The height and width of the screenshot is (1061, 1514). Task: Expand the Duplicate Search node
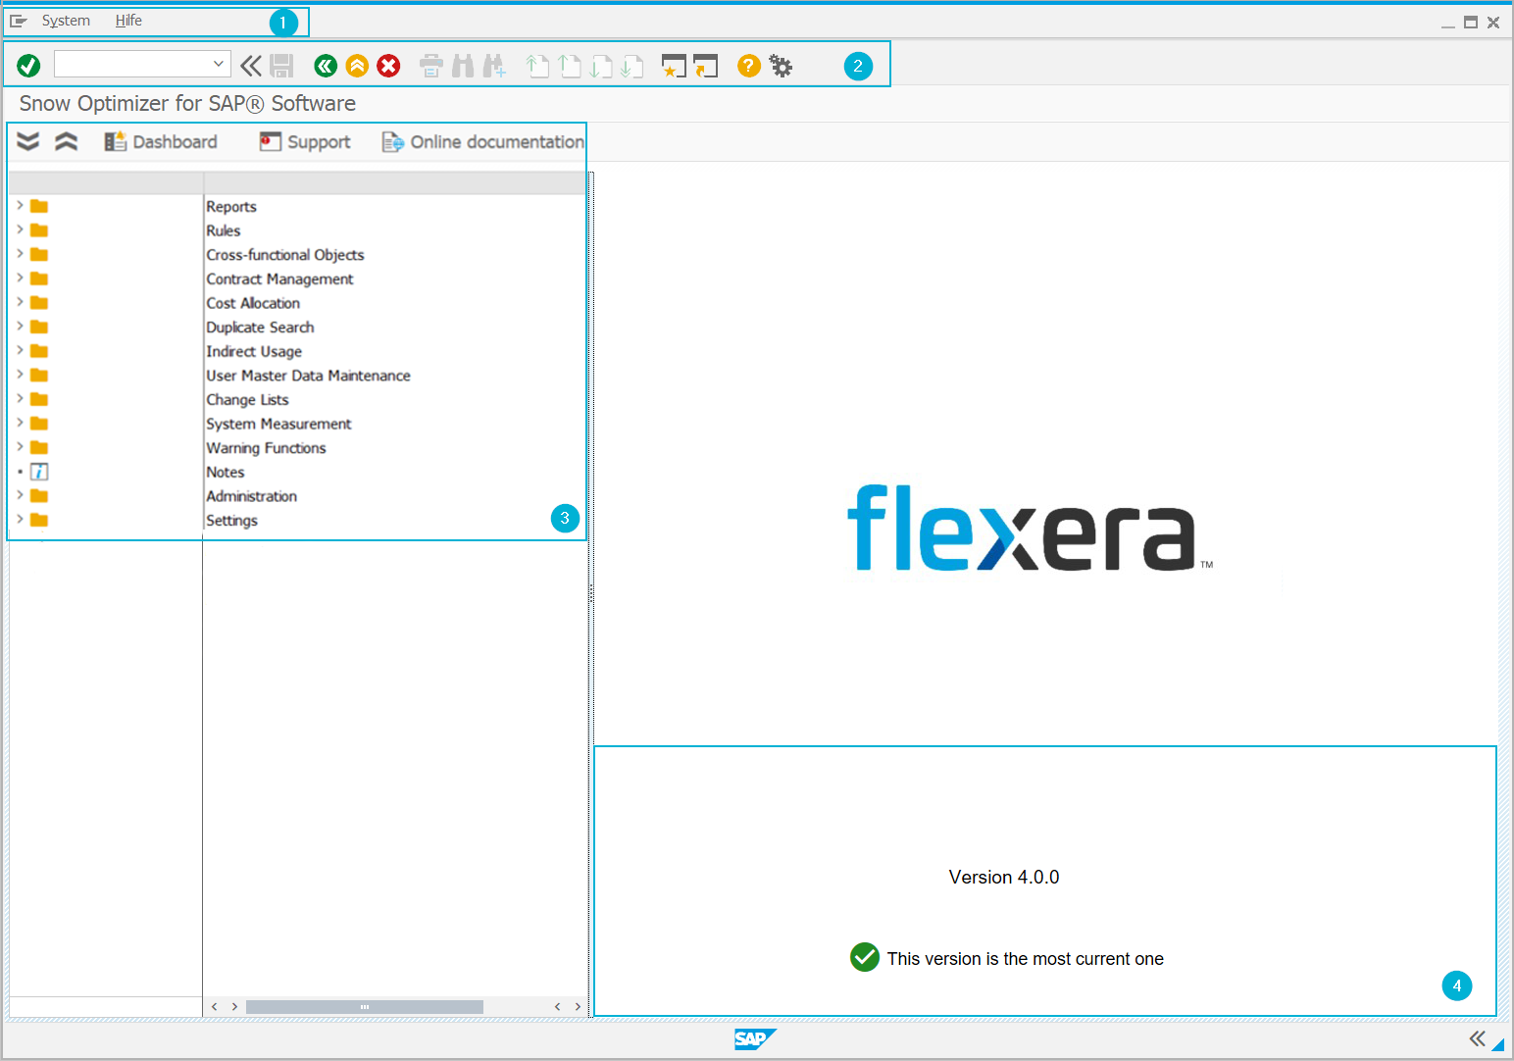20,327
